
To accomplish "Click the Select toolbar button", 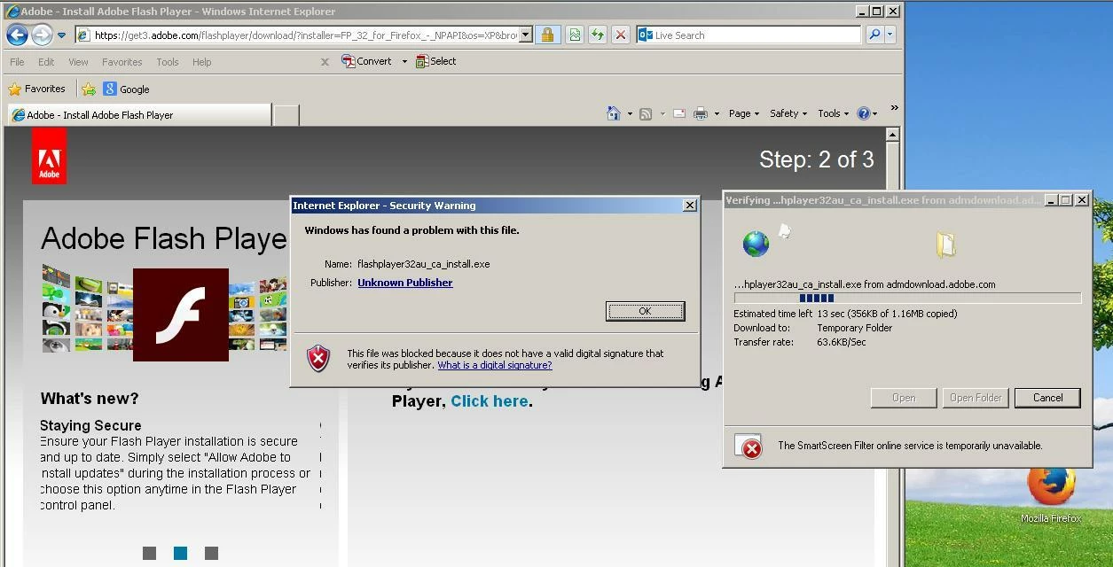I will tap(435, 61).
